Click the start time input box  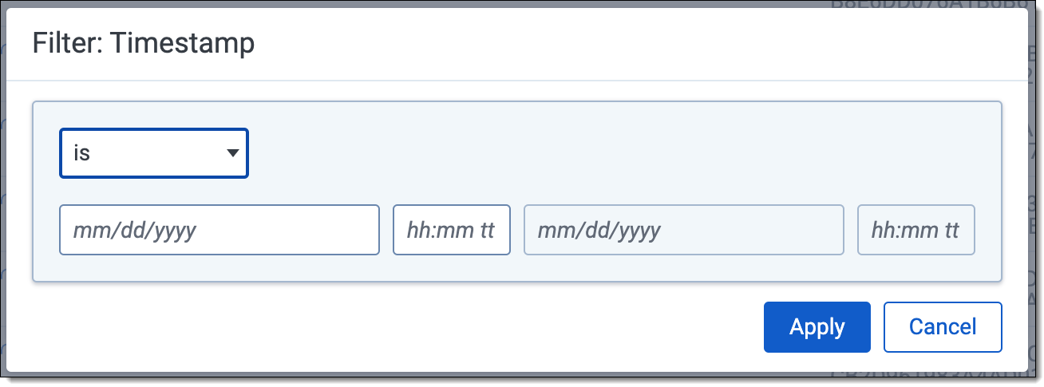(x=452, y=231)
